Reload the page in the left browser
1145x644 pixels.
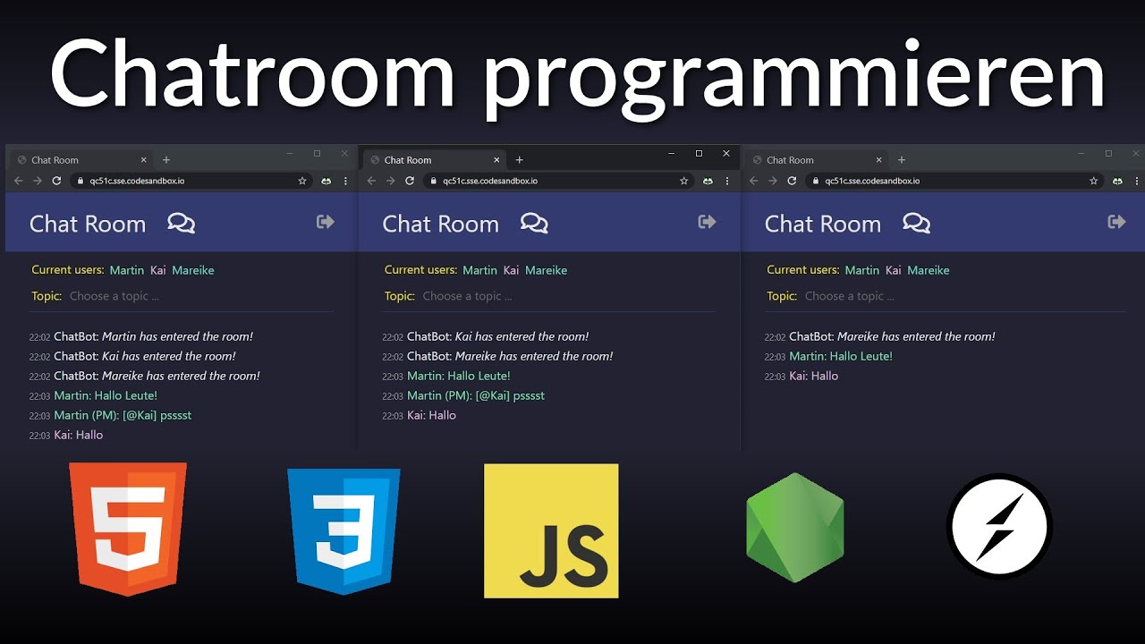(x=56, y=181)
